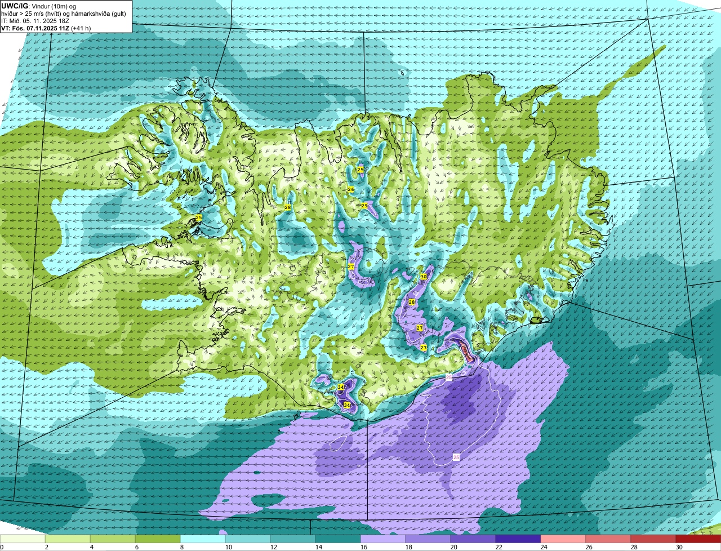
Task: Pick the pale teal 10–12 legend swatch
Action: pyautogui.click(x=248, y=539)
